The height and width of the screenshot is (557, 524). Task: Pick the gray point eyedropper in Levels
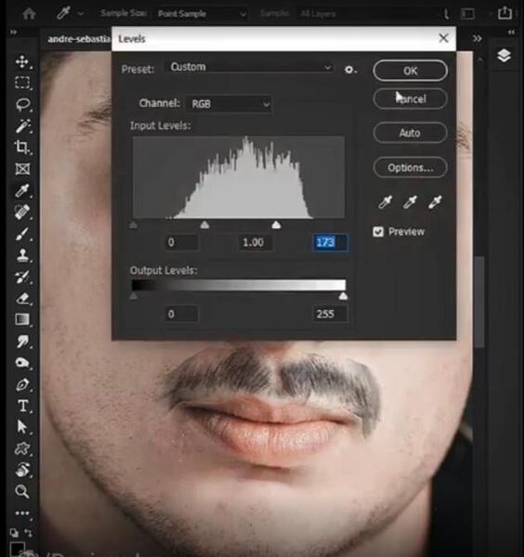coord(410,201)
